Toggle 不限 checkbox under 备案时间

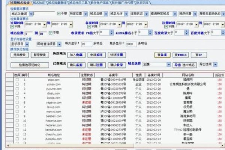89,27
